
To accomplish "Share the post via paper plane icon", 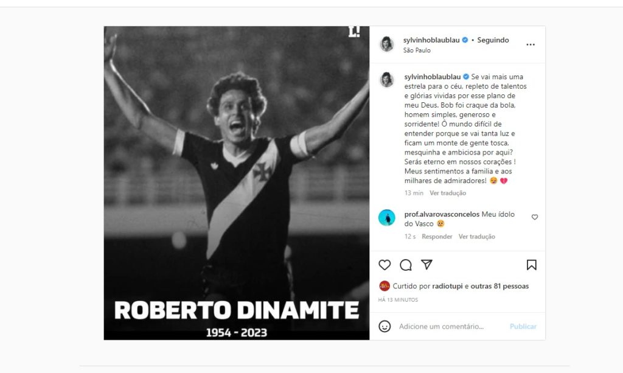I will pos(427,265).
